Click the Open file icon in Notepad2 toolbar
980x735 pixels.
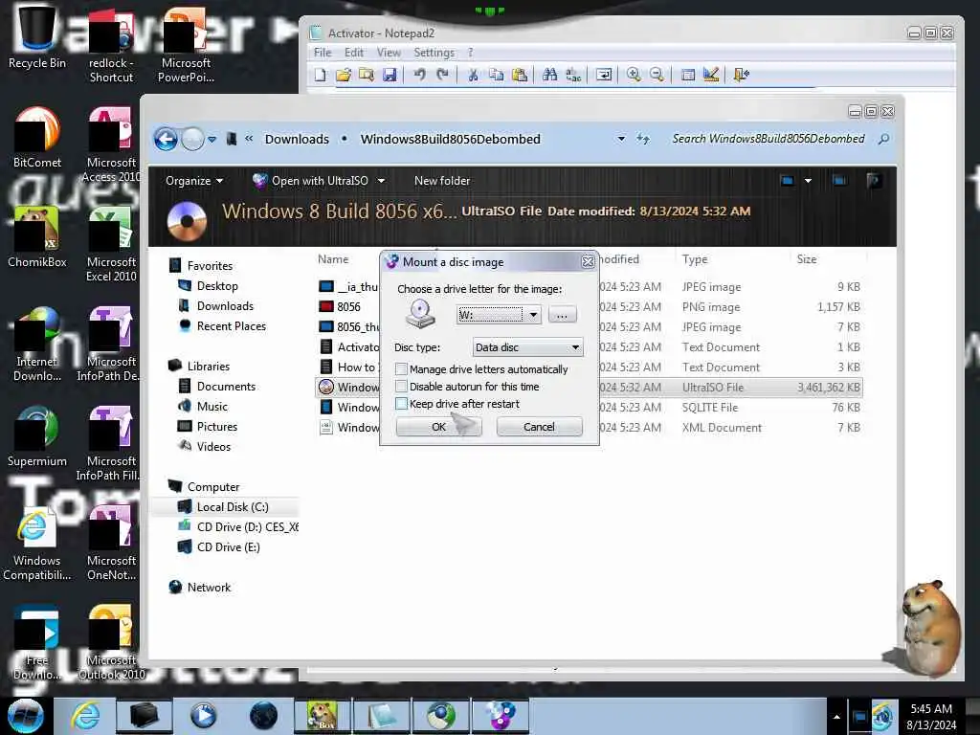pos(343,75)
